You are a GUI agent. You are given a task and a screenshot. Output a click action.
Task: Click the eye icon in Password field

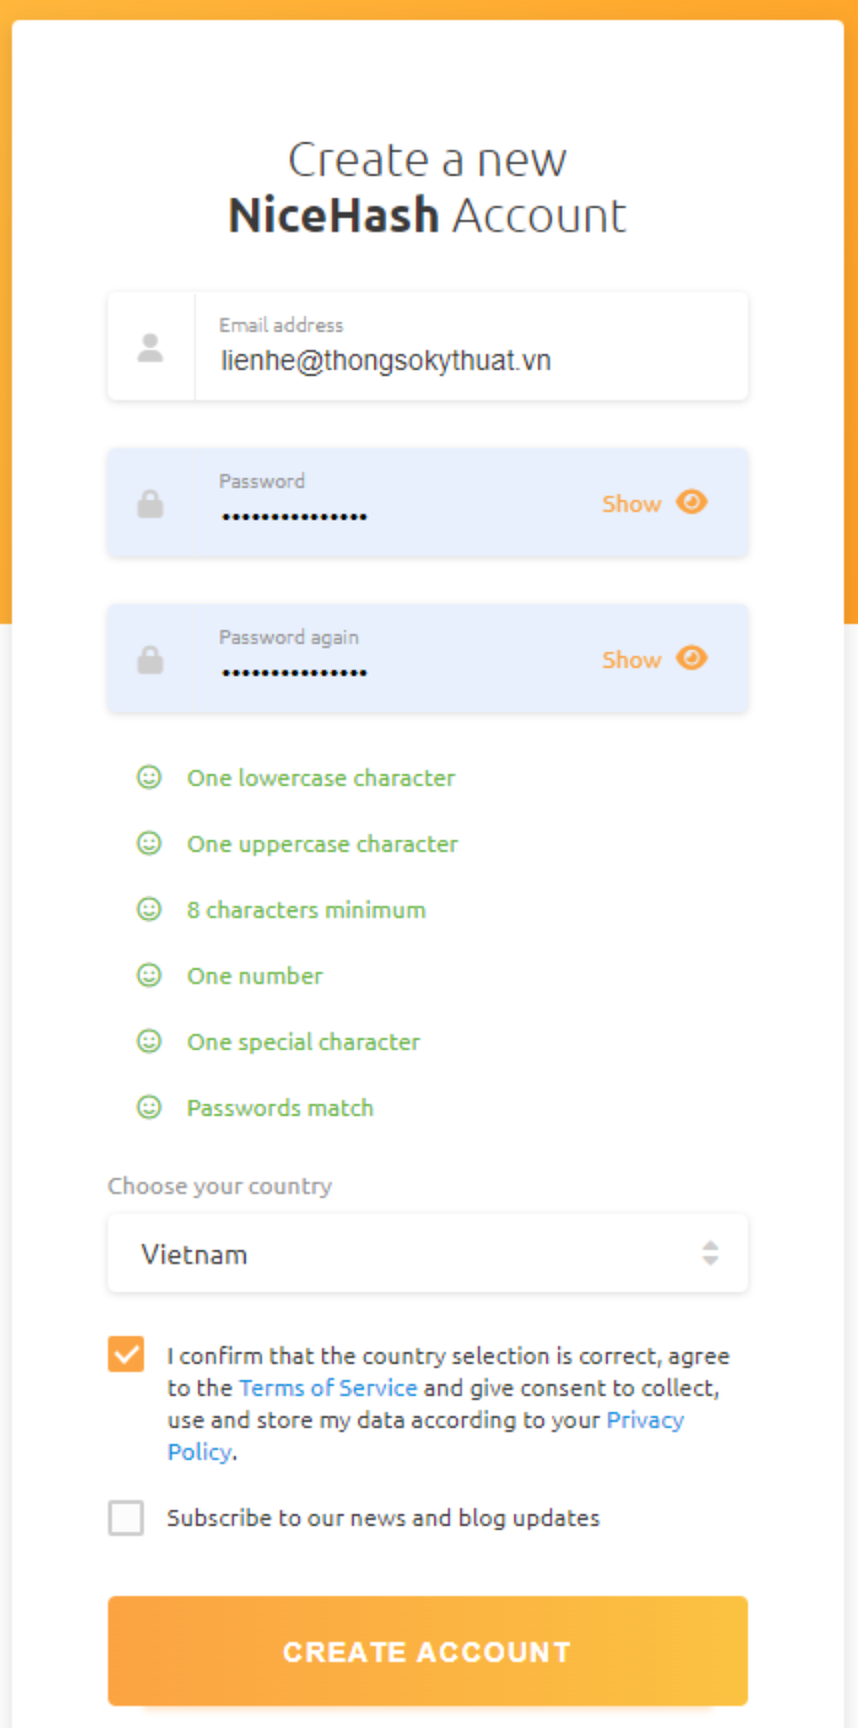pos(692,502)
